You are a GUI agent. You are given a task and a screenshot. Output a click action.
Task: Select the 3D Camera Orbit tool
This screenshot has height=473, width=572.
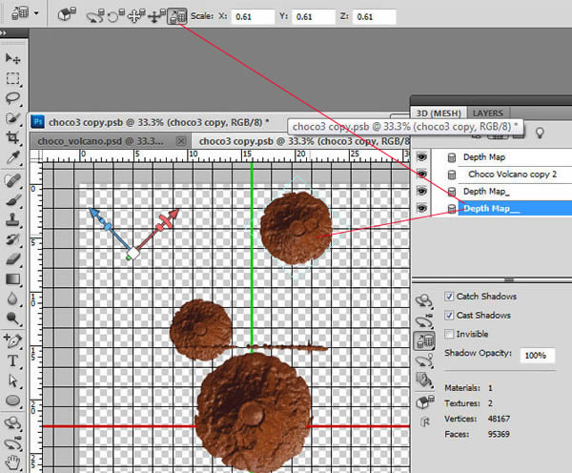click(x=13, y=443)
